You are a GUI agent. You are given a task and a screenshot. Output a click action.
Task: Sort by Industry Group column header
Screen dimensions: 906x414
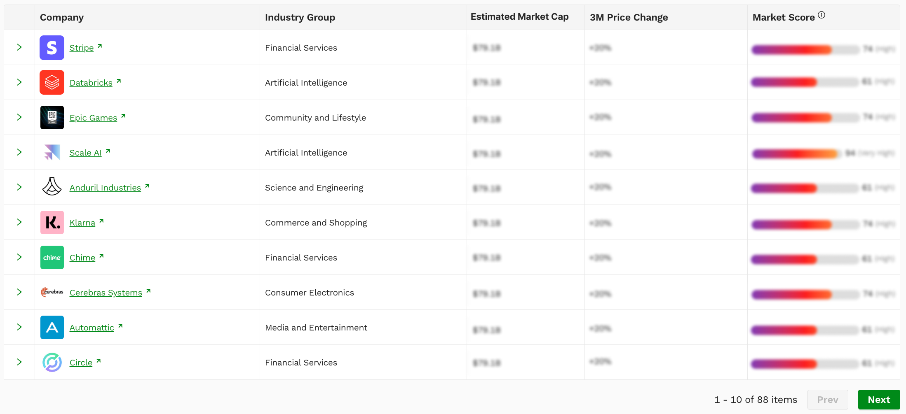pos(300,17)
